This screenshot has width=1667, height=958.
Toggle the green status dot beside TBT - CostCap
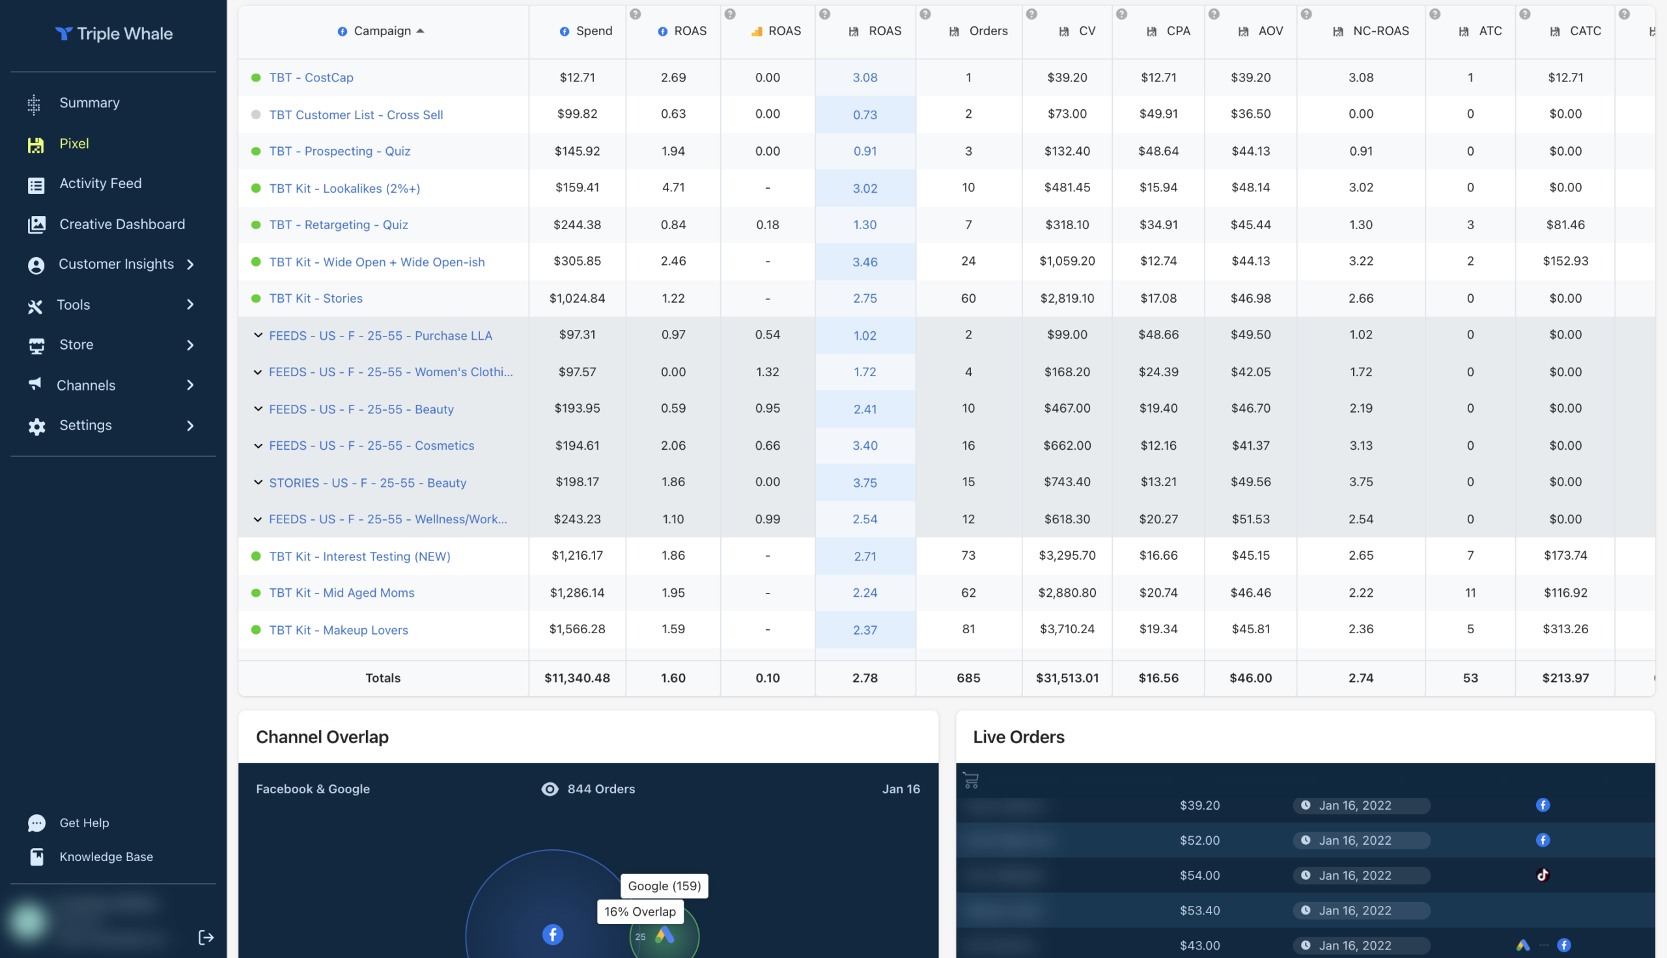click(x=256, y=77)
